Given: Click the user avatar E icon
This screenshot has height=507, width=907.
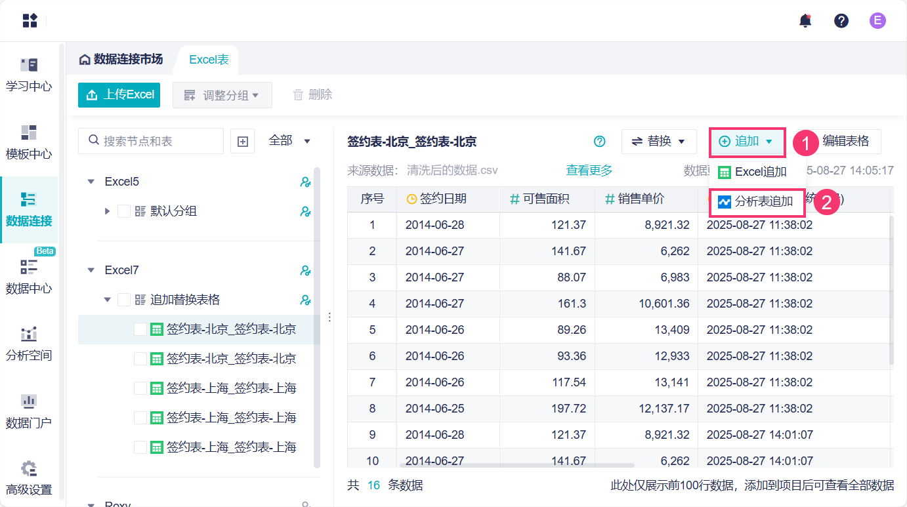Looking at the screenshot, I should (877, 20).
